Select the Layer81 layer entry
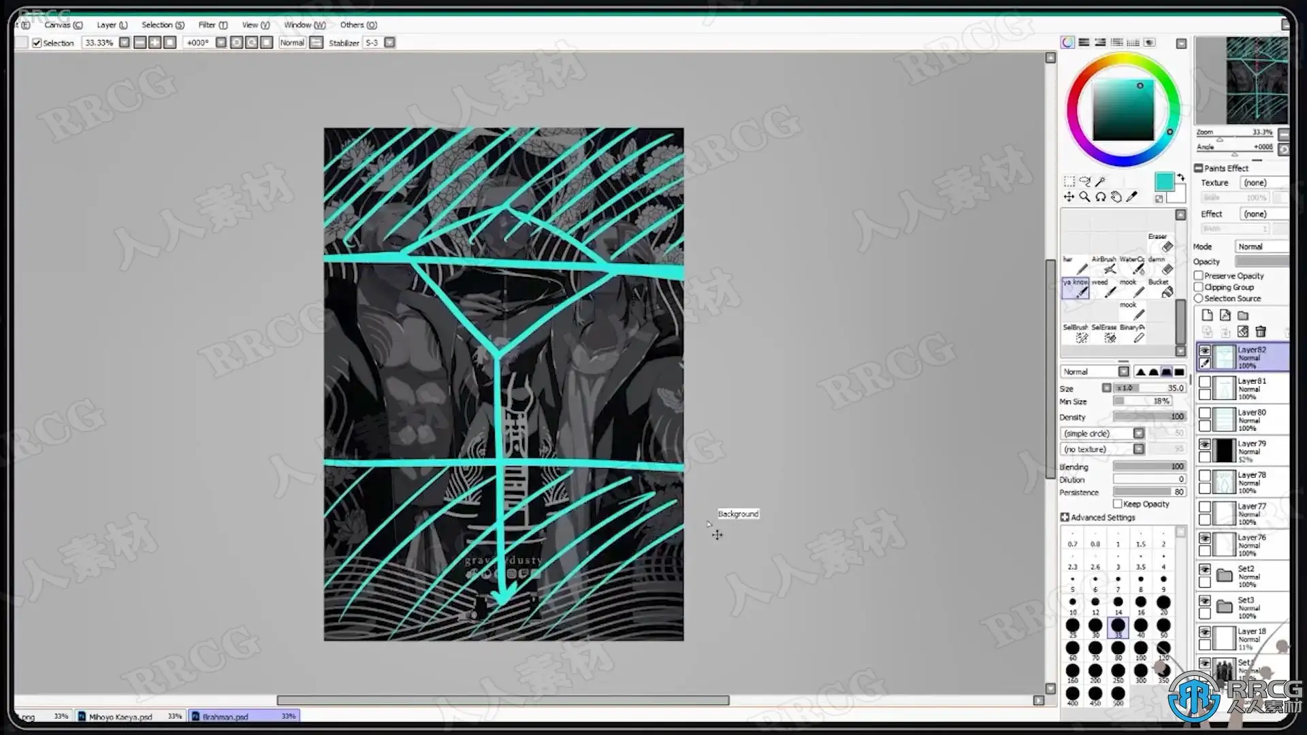The height and width of the screenshot is (735, 1307). coord(1251,389)
